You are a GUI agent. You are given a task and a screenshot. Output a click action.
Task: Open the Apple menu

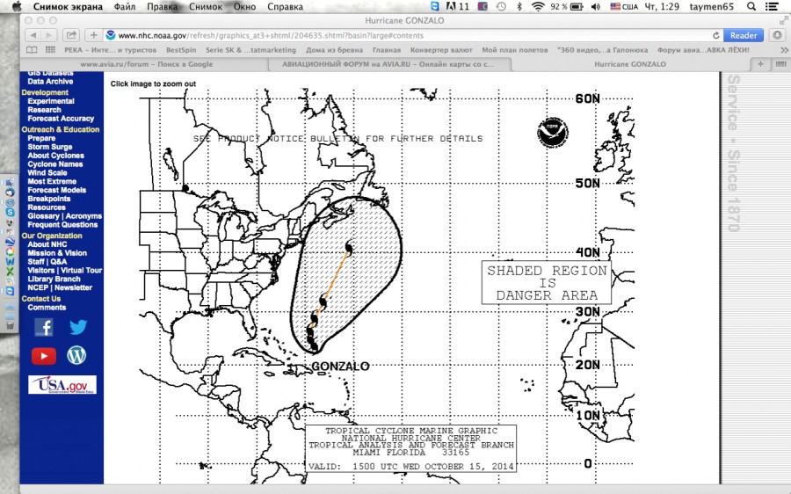(x=17, y=6)
